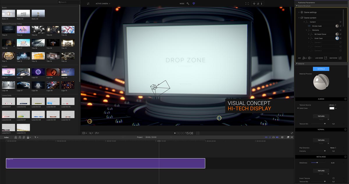Expand the Outer Case node

309,38
